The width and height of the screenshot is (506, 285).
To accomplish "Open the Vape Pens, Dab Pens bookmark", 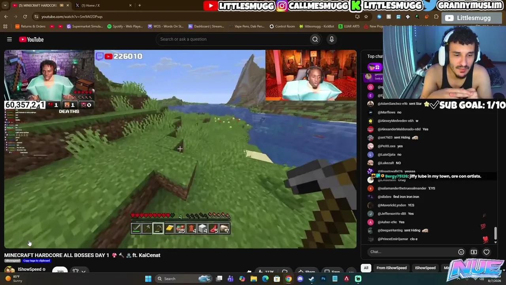I will point(247,27).
